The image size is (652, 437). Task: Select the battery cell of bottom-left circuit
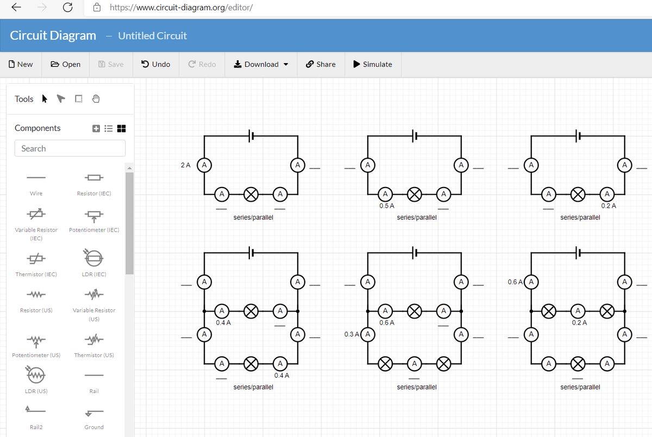coord(252,253)
